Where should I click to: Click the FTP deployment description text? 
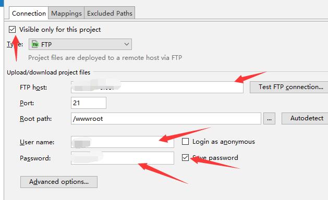(105, 58)
